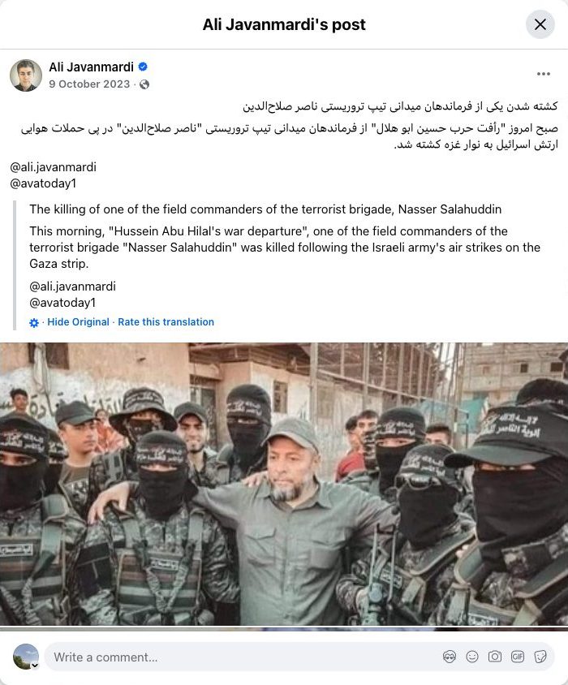Switch commenting profile via avatar dropdown arrow

click(x=35, y=666)
